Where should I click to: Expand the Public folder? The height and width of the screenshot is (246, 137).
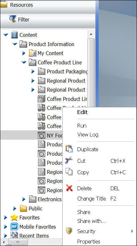(15, 209)
